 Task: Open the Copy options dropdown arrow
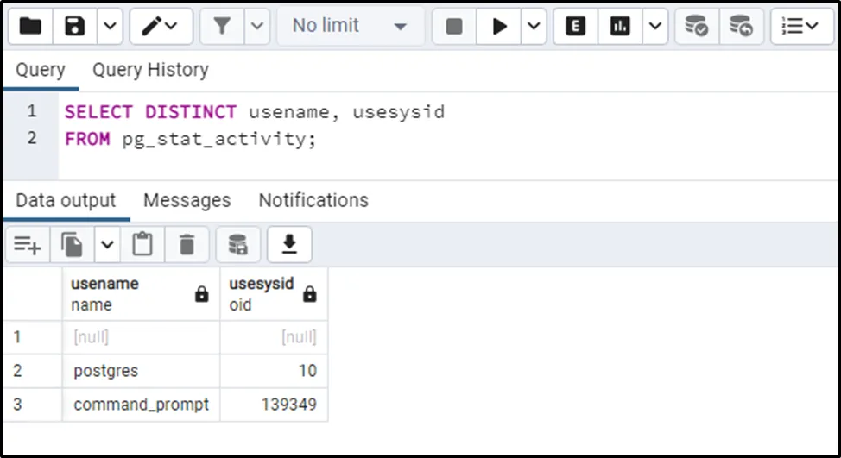coord(107,246)
